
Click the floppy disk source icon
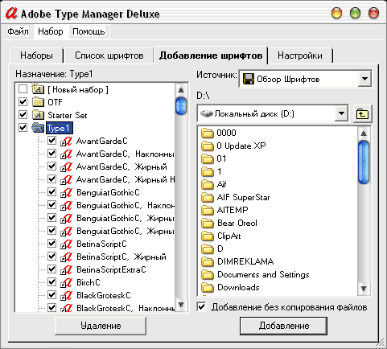tap(249, 79)
